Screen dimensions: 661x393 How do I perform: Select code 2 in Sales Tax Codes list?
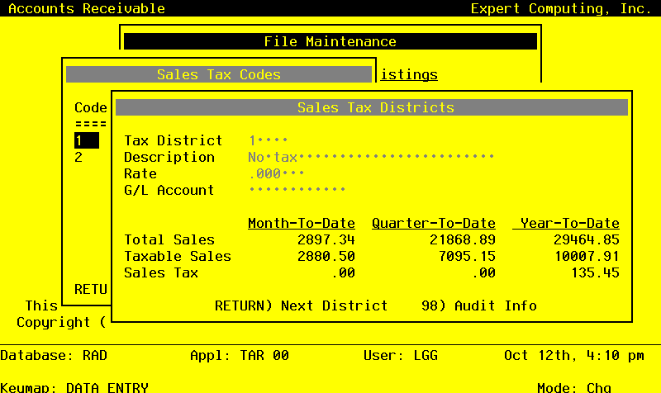(x=78, y=157)
